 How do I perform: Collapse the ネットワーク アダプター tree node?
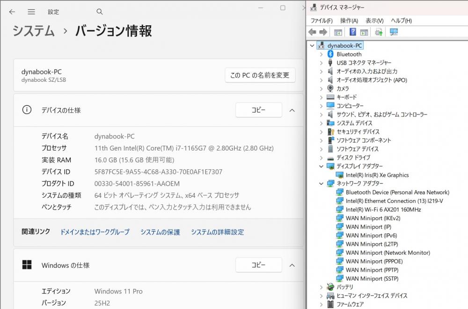tap(321, 184)
